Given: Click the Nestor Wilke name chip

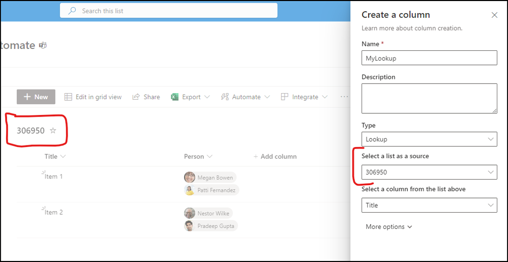Looking at the screenshot, I should [208, 213].
